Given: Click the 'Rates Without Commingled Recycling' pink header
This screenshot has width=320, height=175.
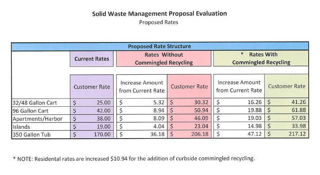Looking at the screenshot, I should pos(163,58).
